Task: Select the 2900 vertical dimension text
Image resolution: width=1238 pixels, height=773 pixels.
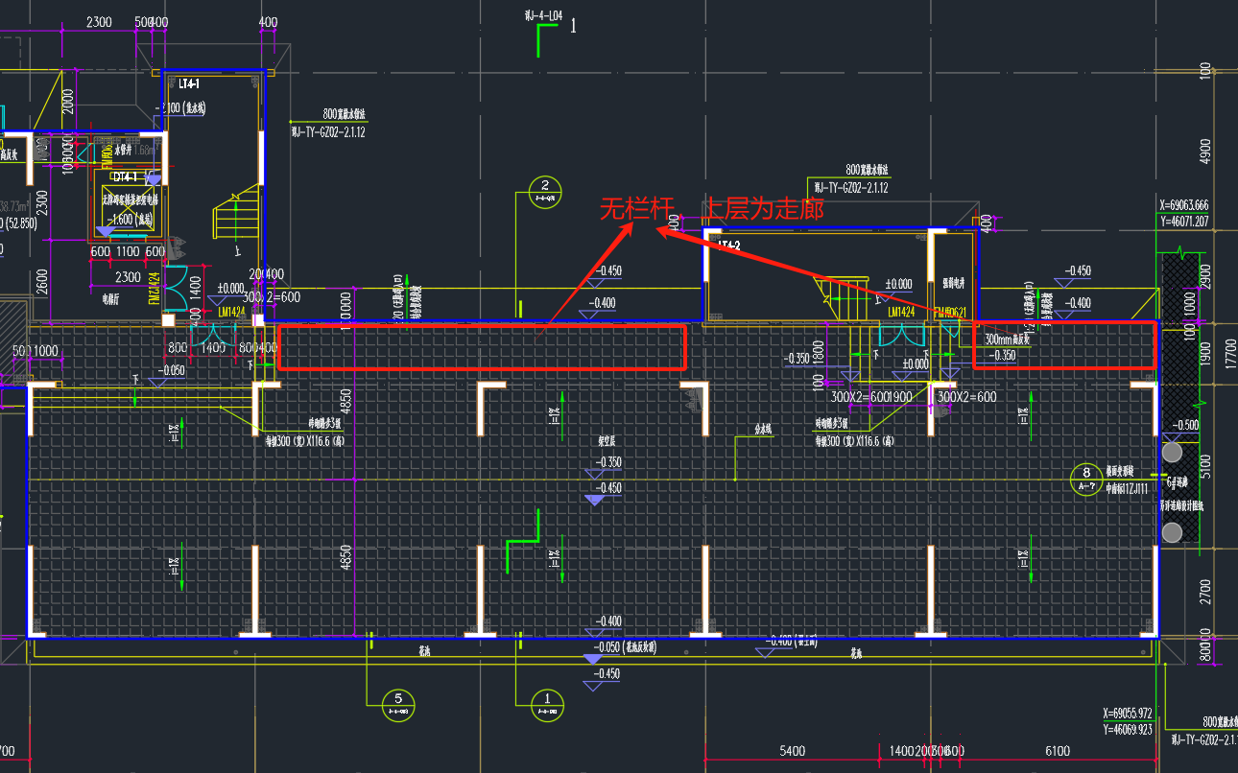Action: click(x=1205, y=275)
